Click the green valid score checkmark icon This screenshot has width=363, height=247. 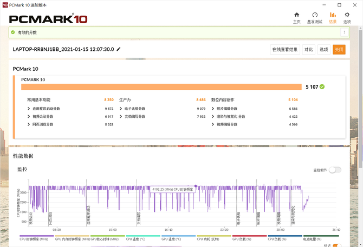pos(13,32)
